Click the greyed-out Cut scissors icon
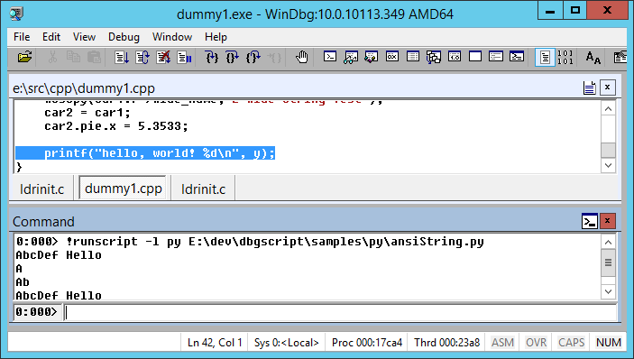The width and height of the screenshot is (634, 359). (x=52, y=57)
